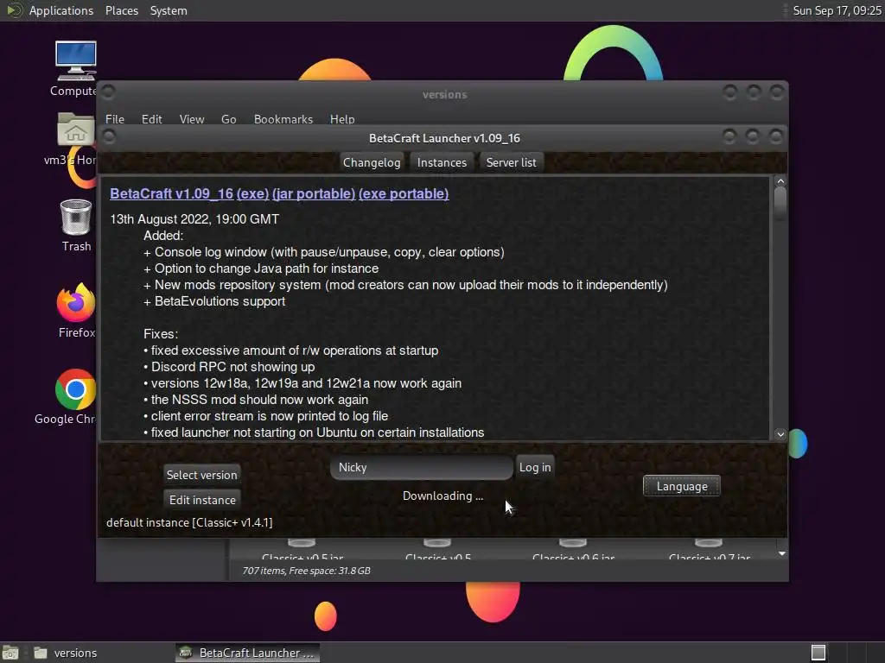Click the changelog scrollbar thumb
This screenshot has width=885, height=663.
[780, 203]
